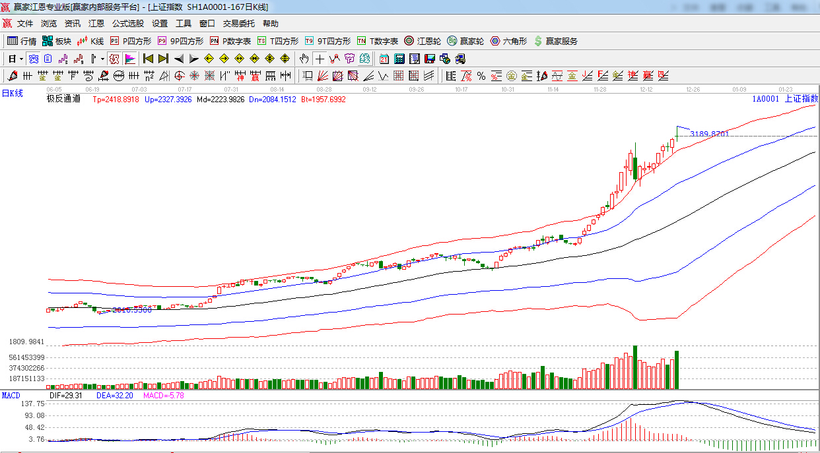The width and height of the screenshot is (820, 453).
Task: Click the floppy disk save icon
Action: coord(430,59)
